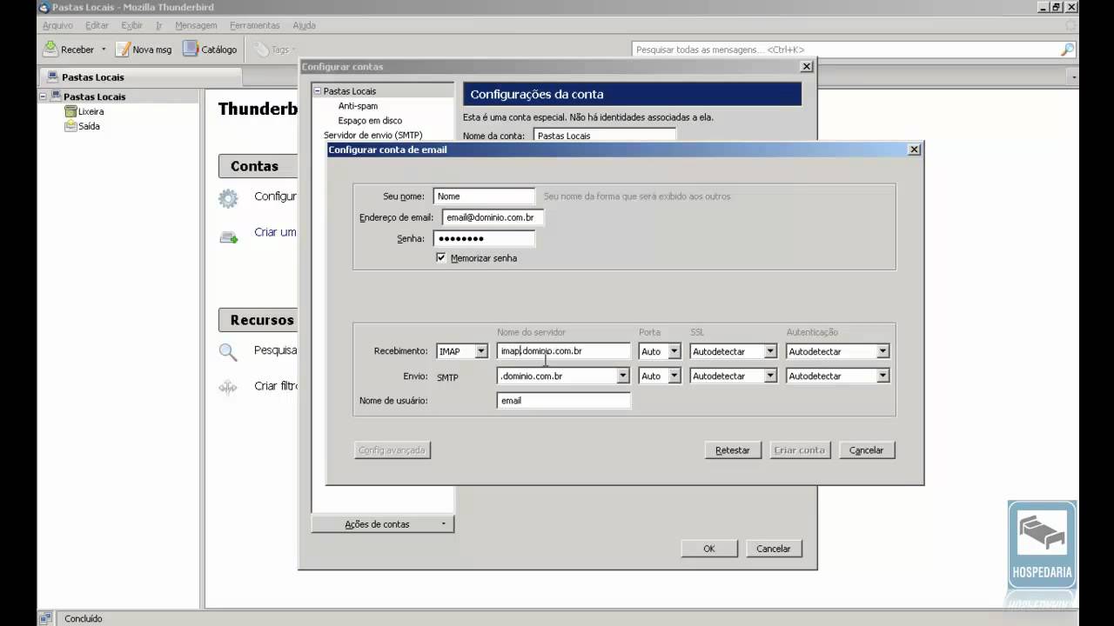Click the Pesquisa magnifier icon under Recursos
This screenshot has height=626, width=1114.
[x=228, y=352]
